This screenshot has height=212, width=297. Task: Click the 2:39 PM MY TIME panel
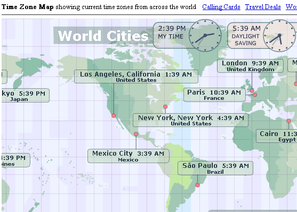pos(188,35)
